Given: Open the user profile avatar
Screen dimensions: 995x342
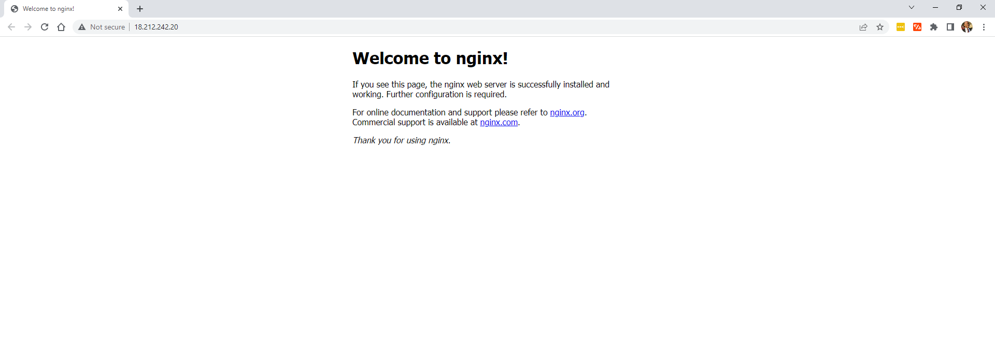Looking at the screenshot, I should click(967, 27).
